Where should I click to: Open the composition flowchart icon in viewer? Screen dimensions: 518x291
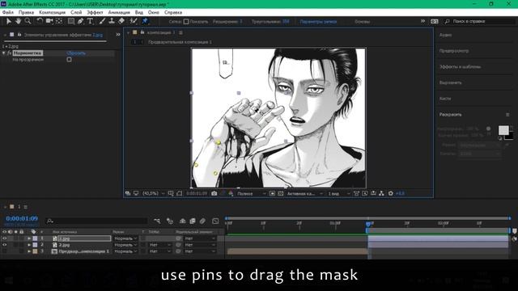tap(381, 193)
